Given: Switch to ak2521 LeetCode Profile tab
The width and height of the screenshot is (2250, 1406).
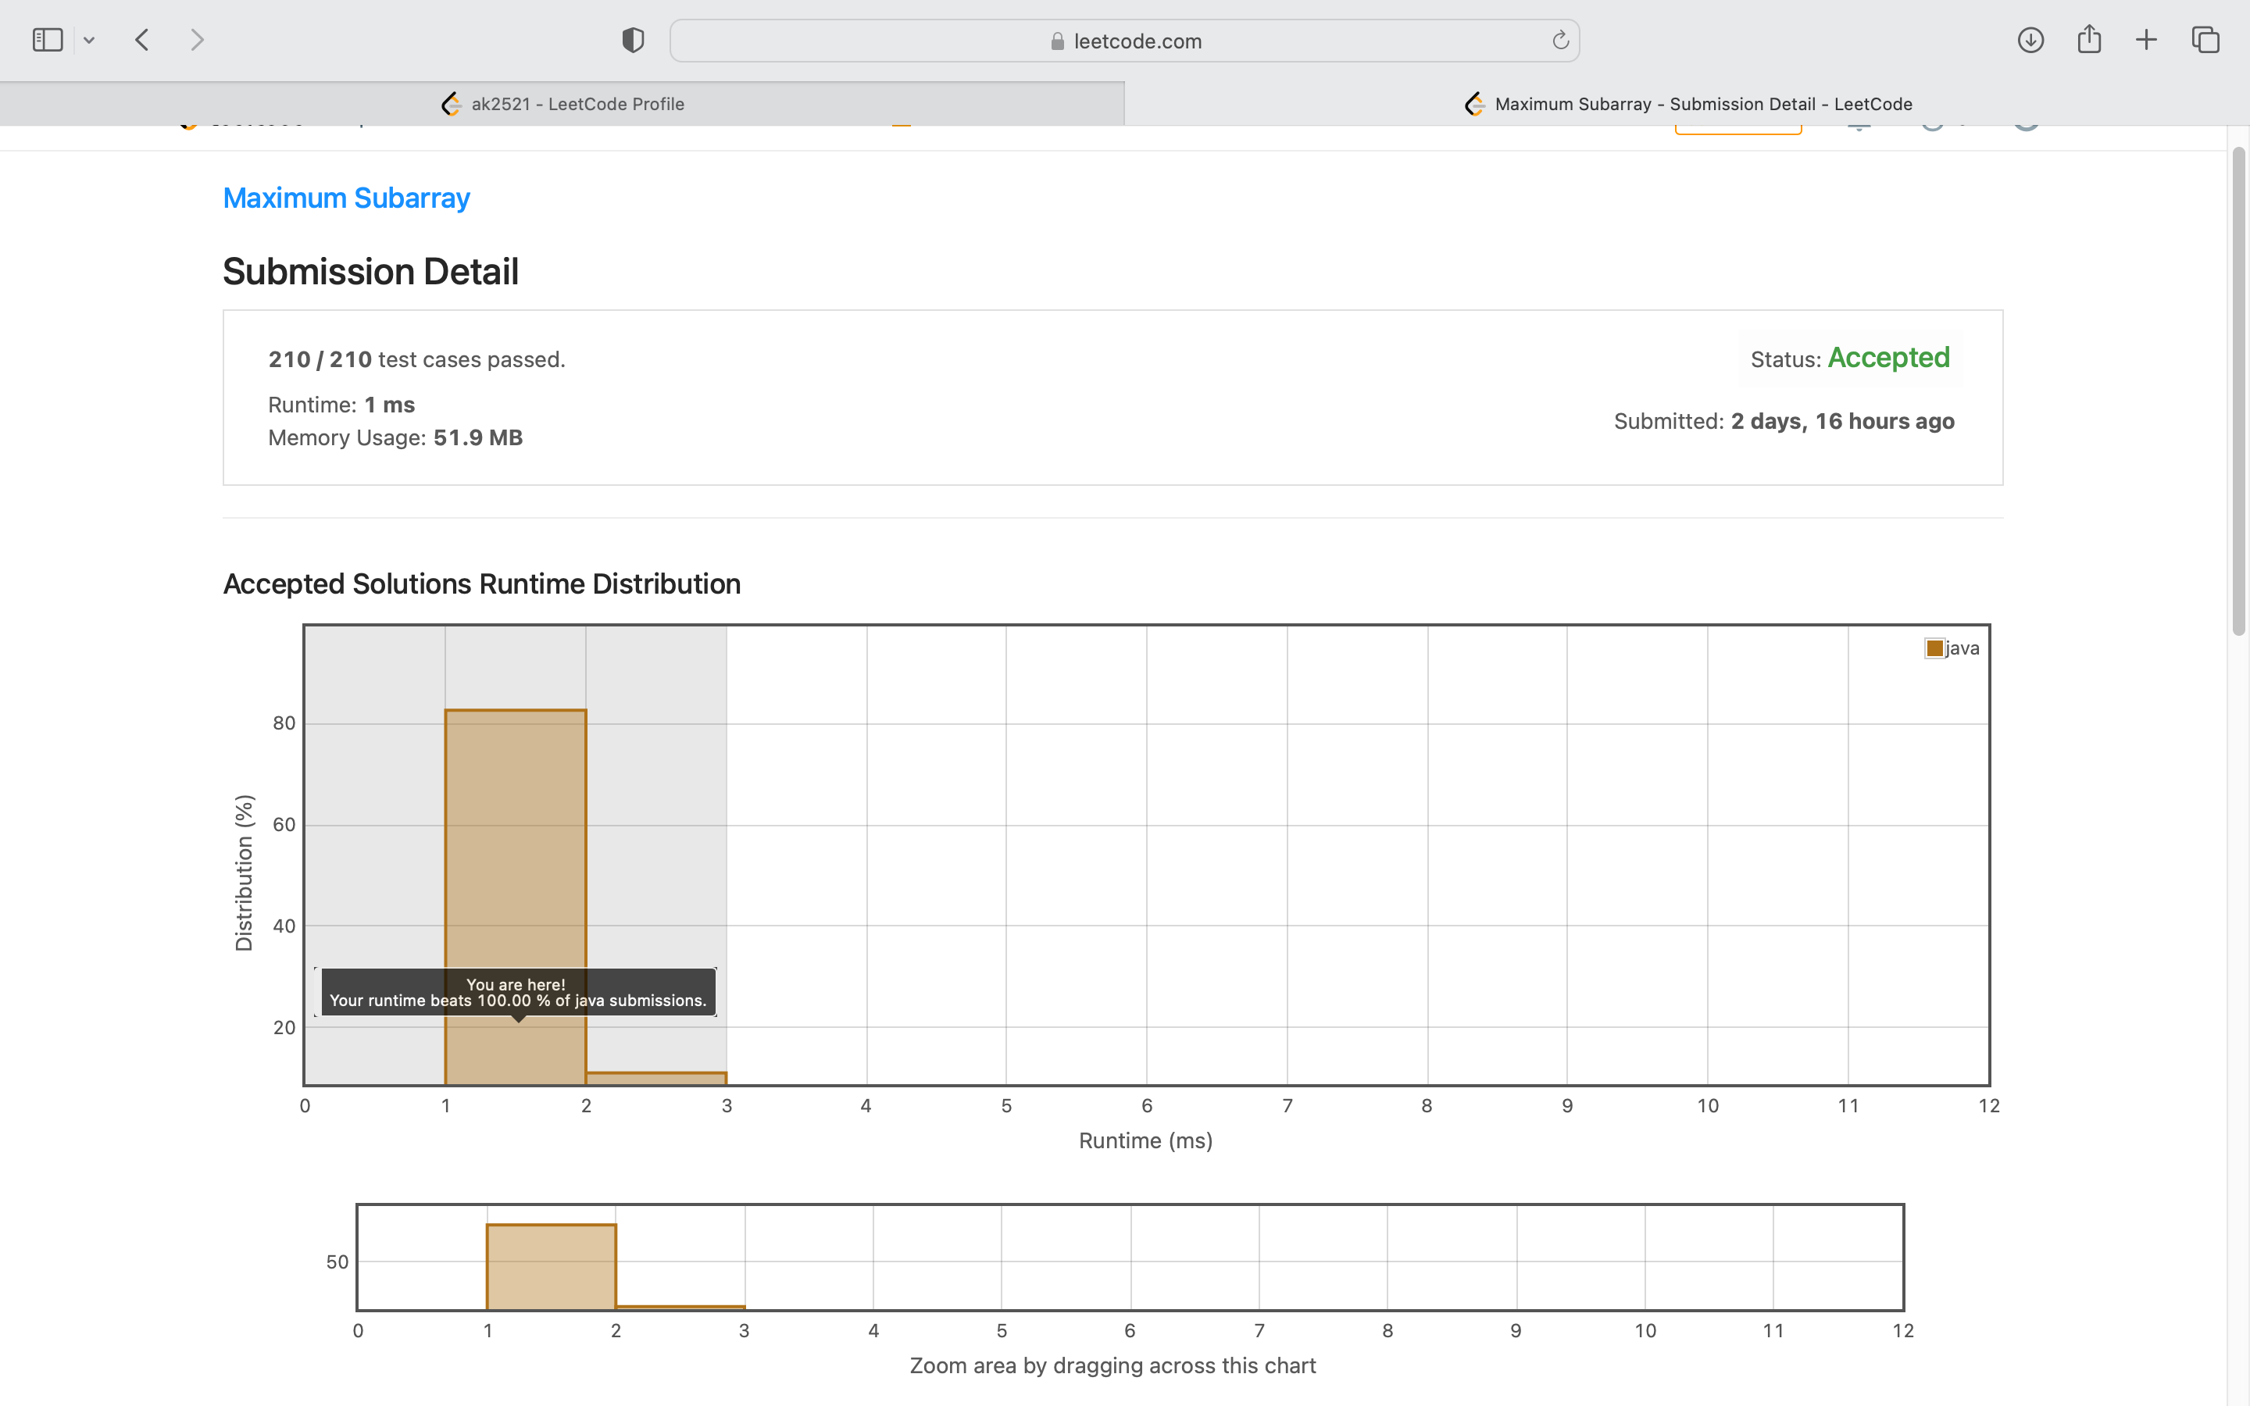Looking at the screenshot, I should pos(562,104).
